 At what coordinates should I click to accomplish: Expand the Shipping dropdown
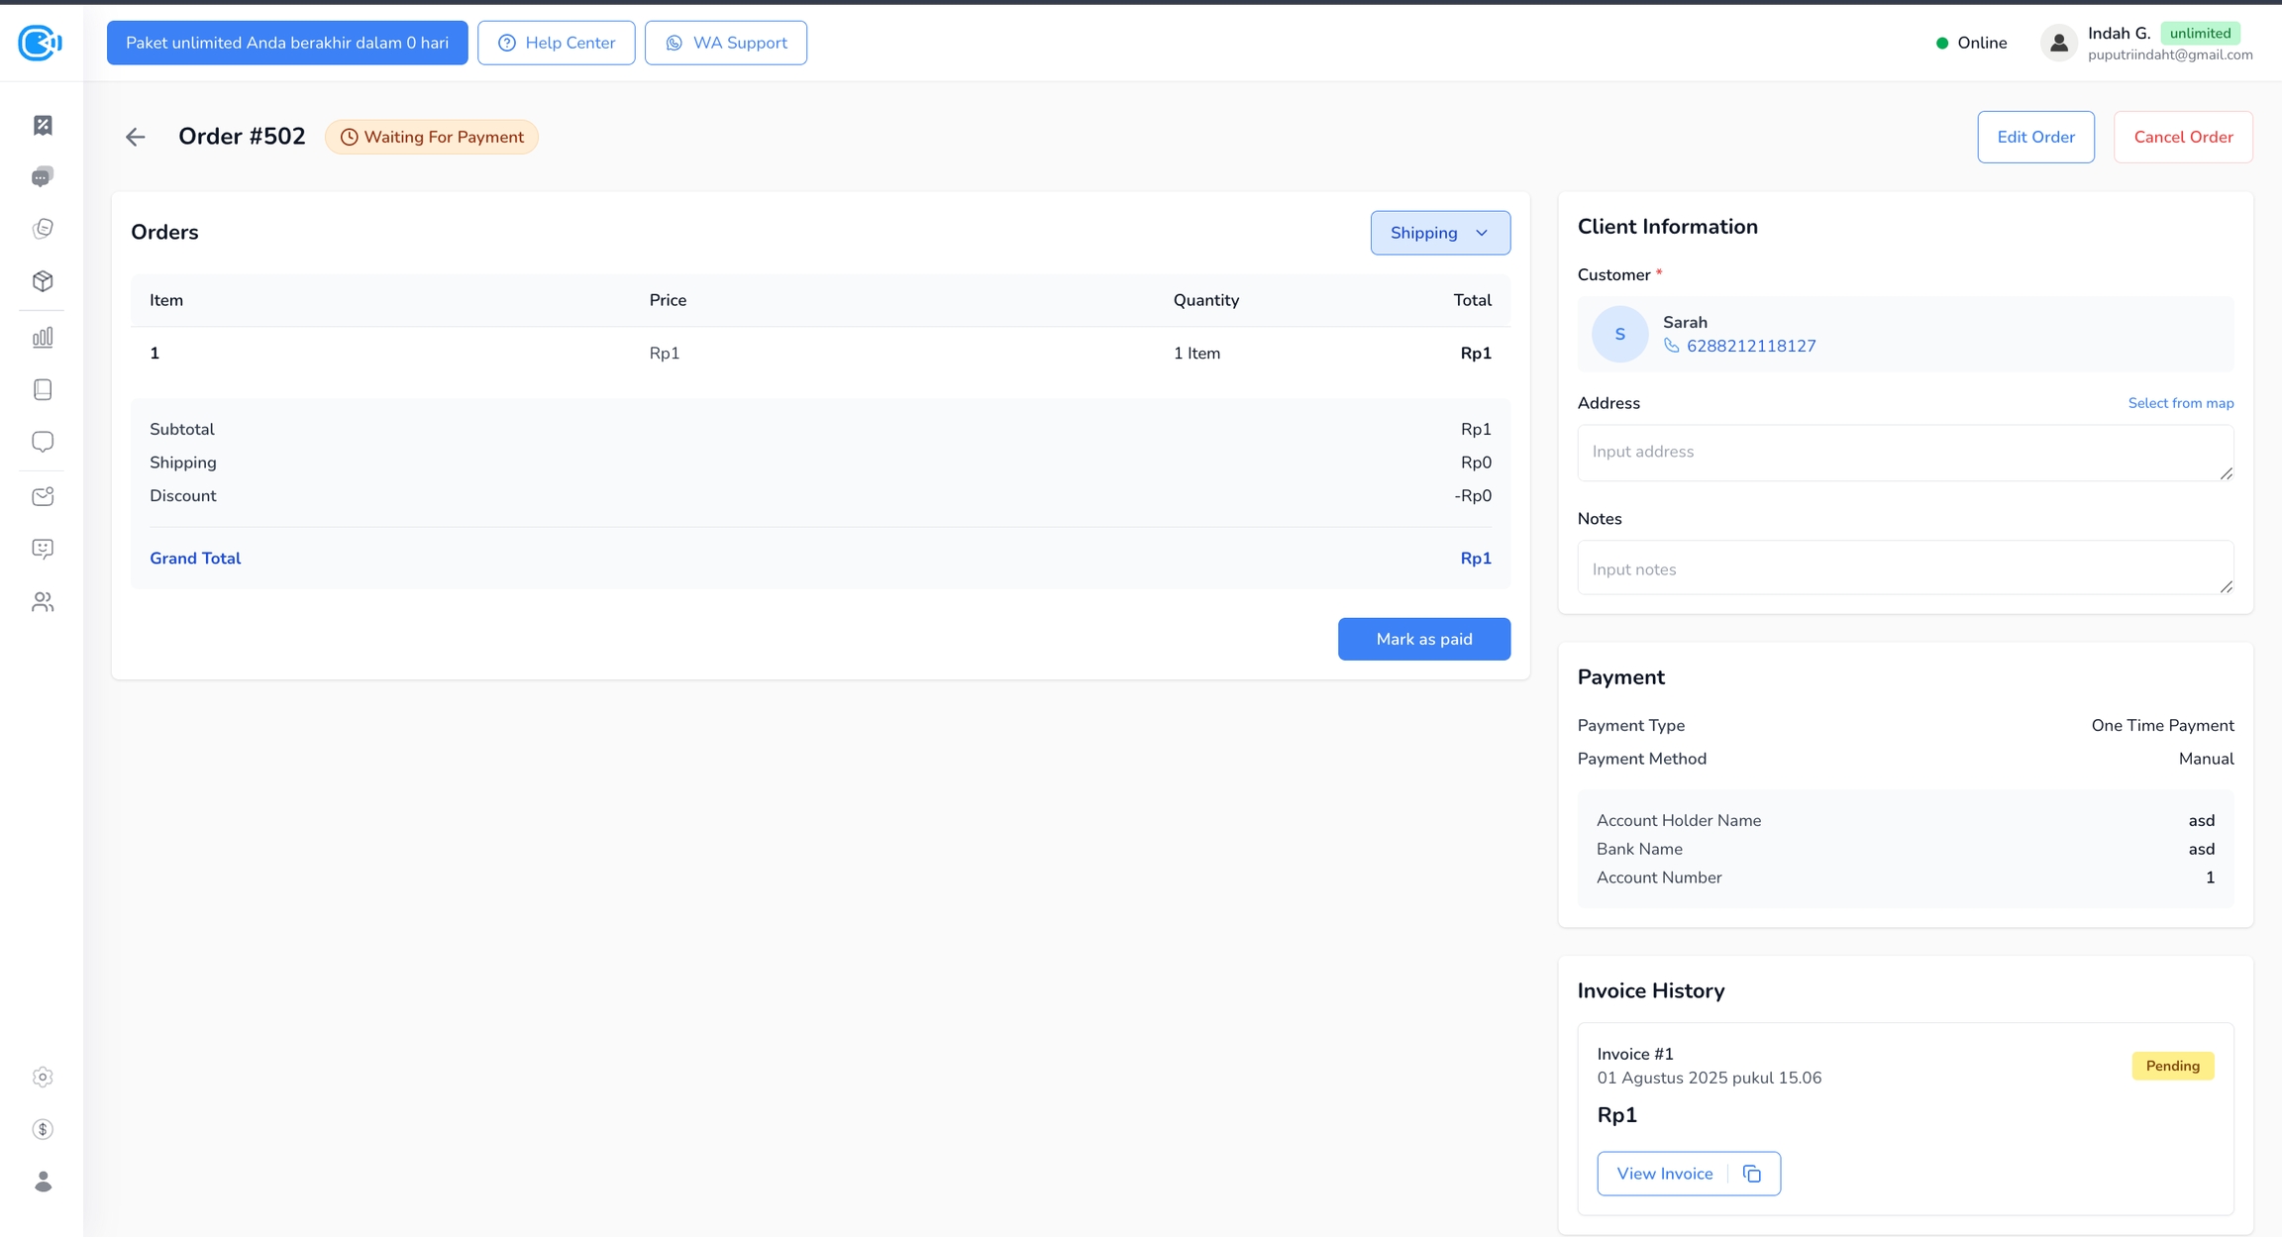[x=1440, y=233]
